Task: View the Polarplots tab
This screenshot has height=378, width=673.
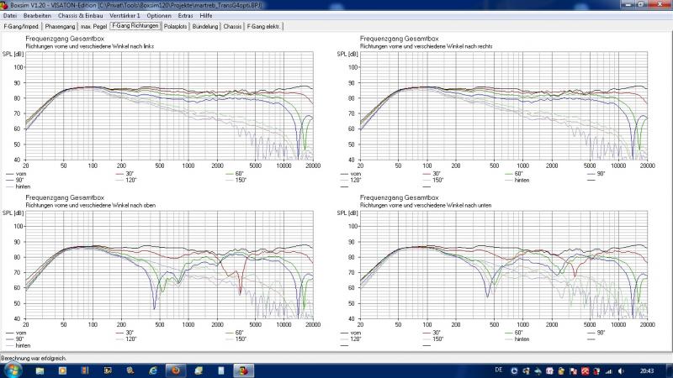Action: coord(175,26)
